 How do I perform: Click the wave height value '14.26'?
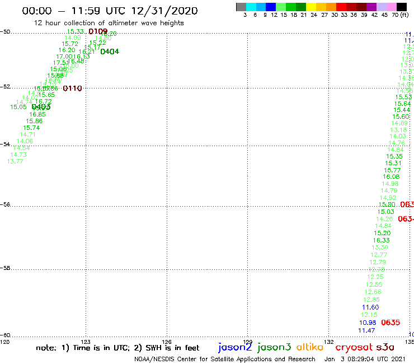coord(385,219)
